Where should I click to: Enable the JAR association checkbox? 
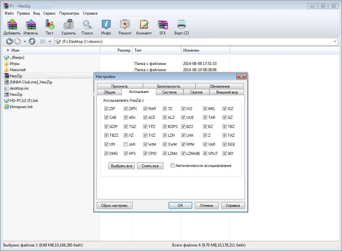pyautogui.click(x=126, y=144)
